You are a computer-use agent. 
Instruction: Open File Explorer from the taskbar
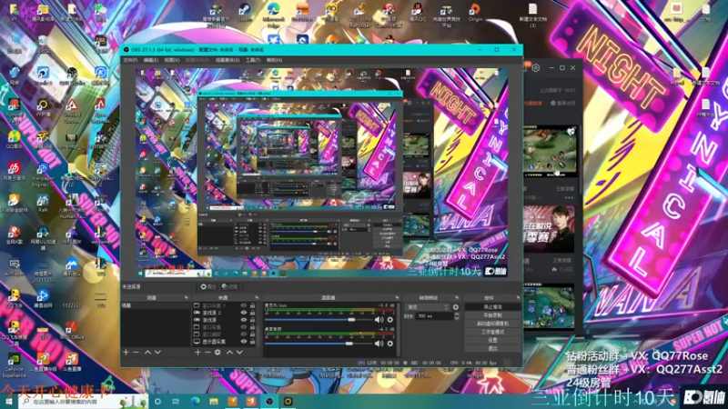214,402
